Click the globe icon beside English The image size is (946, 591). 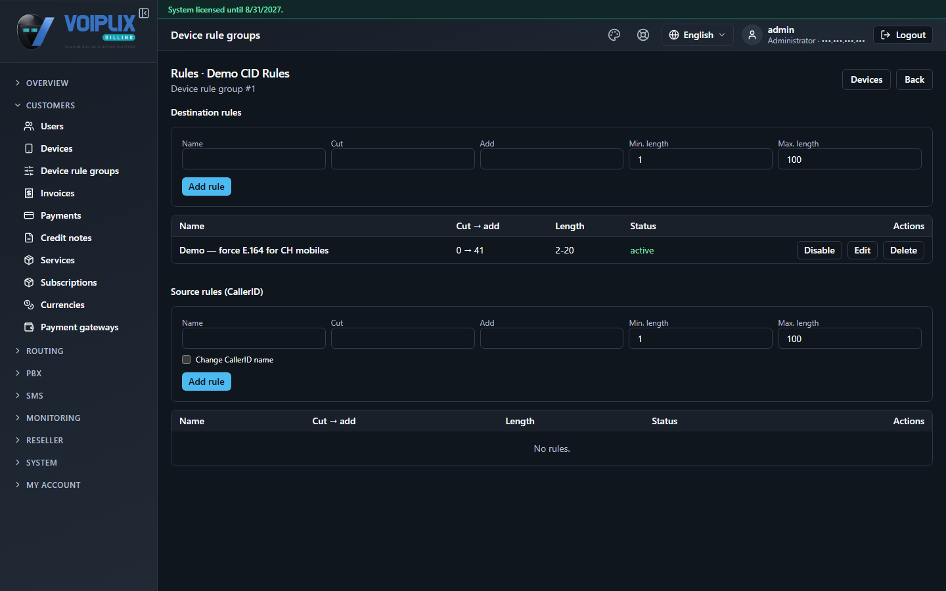click(674, 35)
